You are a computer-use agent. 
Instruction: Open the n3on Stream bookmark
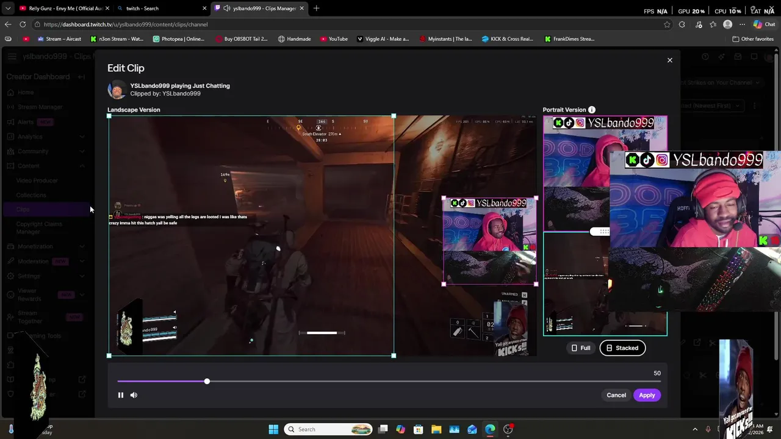[117, 39]
